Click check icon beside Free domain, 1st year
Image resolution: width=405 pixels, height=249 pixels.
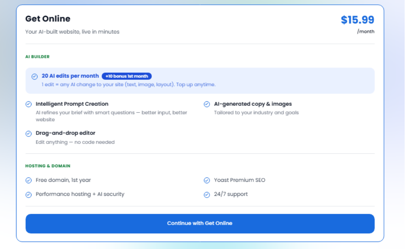point(28,180)
